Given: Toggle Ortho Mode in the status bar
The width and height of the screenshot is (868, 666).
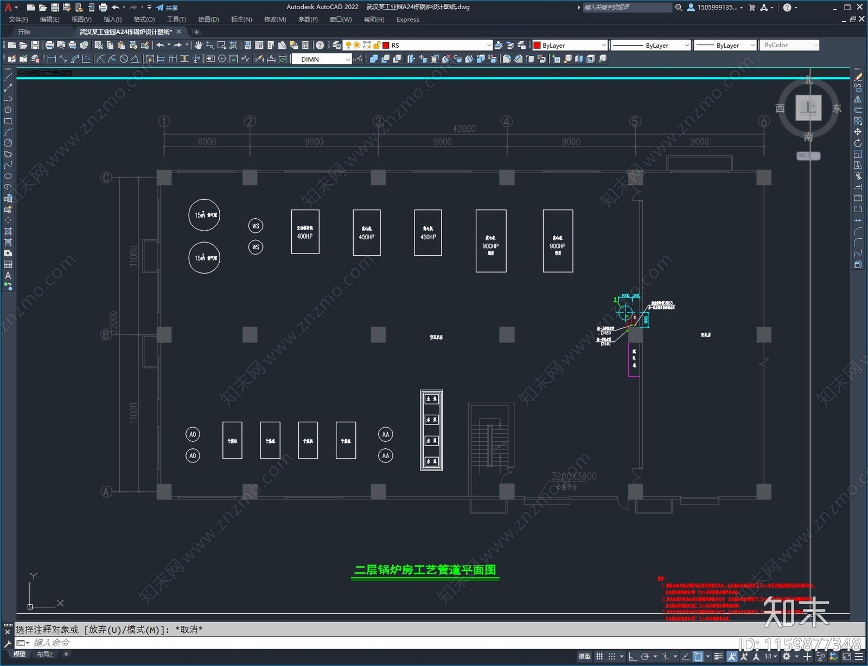Looking at the screenshot, I should coord(633,656).
